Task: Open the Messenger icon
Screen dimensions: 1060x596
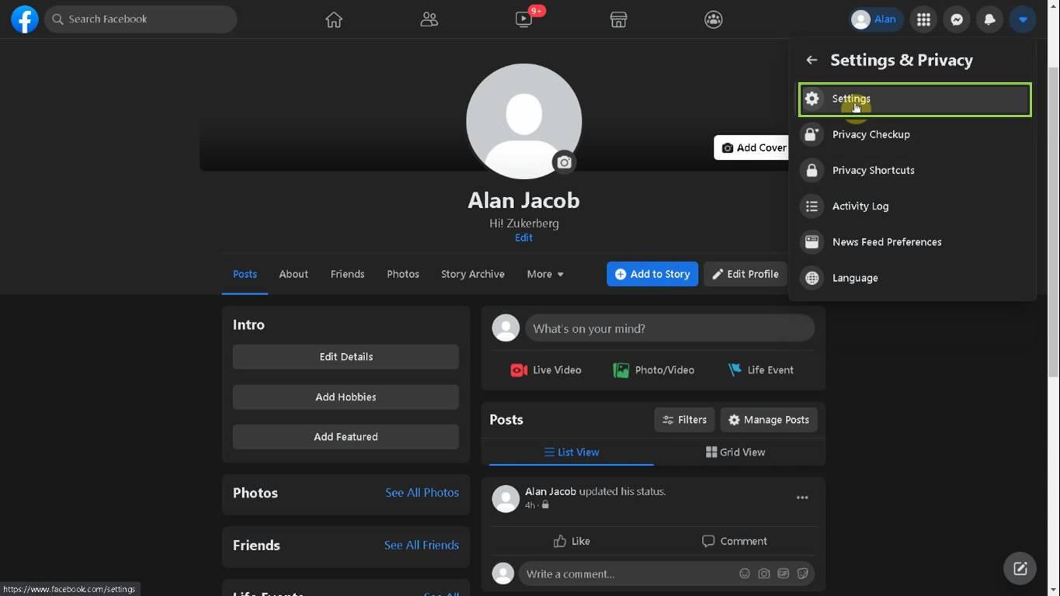Action: pyautogui.click(x=957, y=19)
